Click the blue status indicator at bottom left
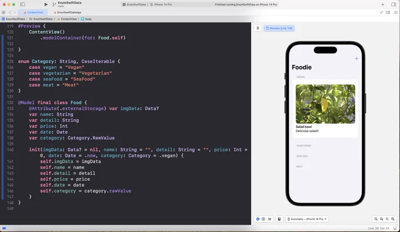 (x=4, y=228)
